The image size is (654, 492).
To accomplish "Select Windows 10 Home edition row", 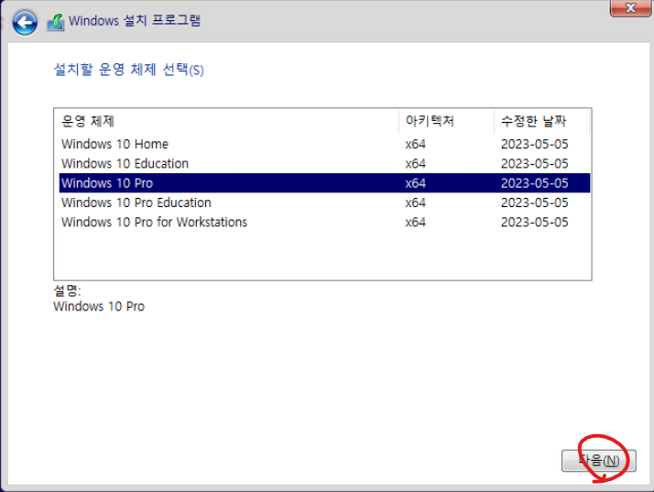I will coord(324,144).
